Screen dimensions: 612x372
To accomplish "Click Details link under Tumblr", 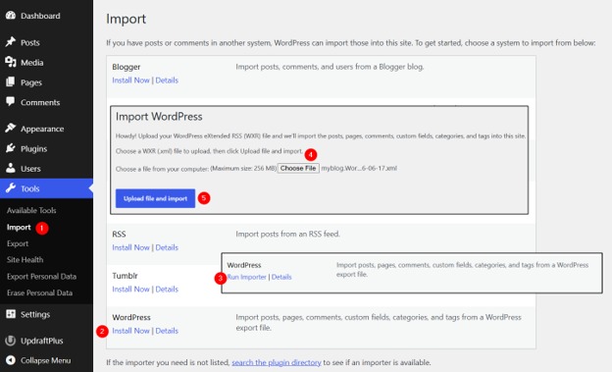I will [167, 290].
